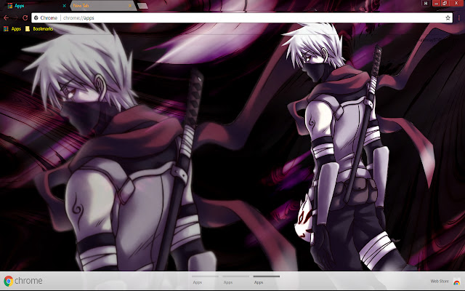Click the profile button labeled H
Image resolution: width=465 pixels, height=291 pixels.
426,4
